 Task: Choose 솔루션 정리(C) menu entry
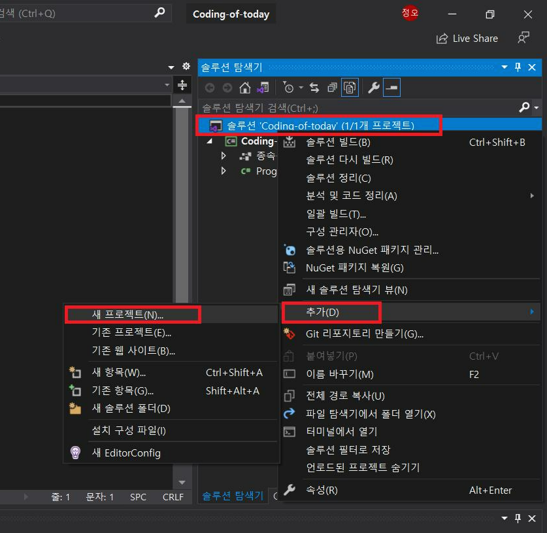pyautogui.click(x=410, y=178)
